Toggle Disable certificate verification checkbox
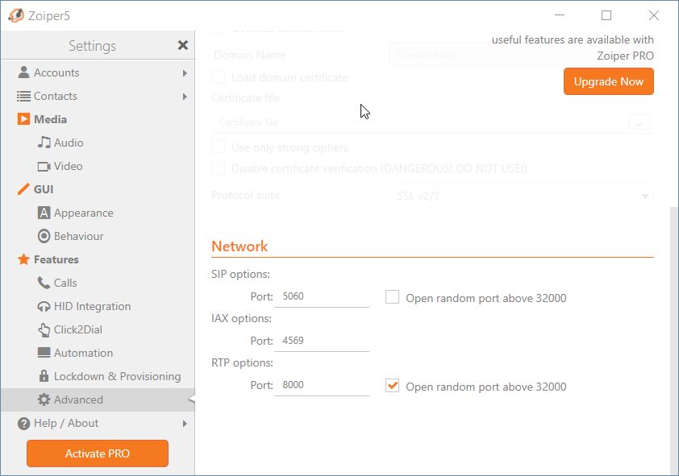 (219, 168)
